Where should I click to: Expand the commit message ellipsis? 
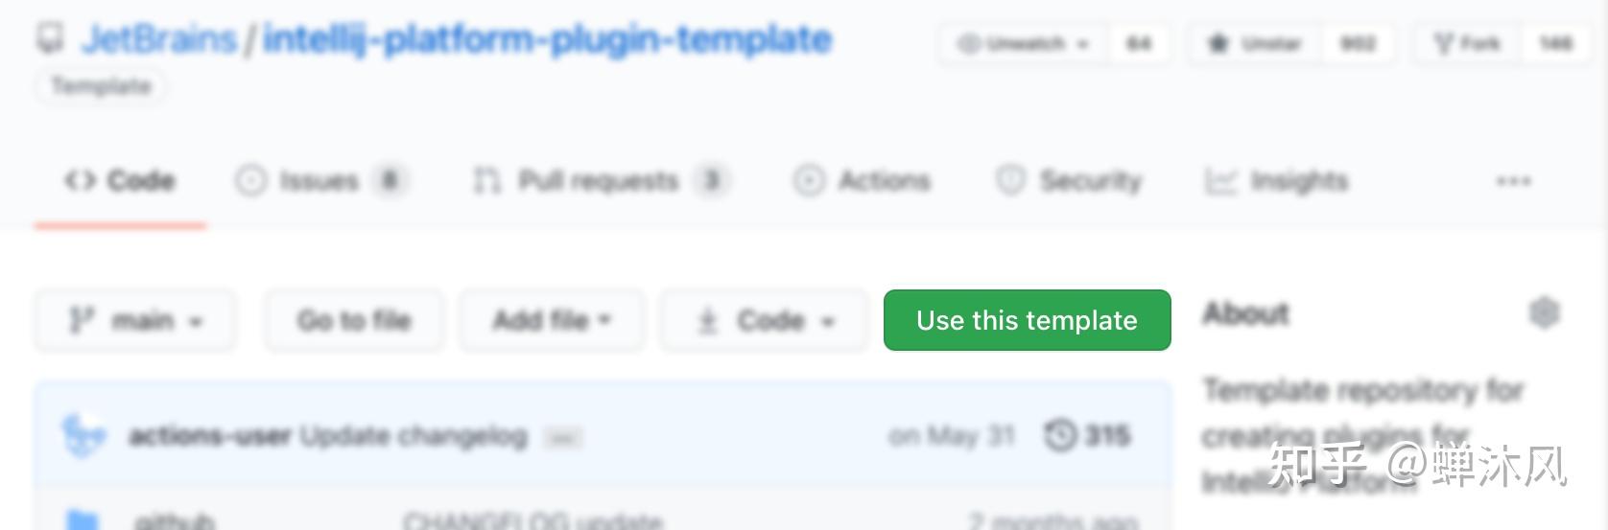[563, 438]
